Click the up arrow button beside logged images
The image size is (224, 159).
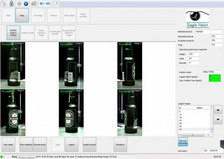218,109
